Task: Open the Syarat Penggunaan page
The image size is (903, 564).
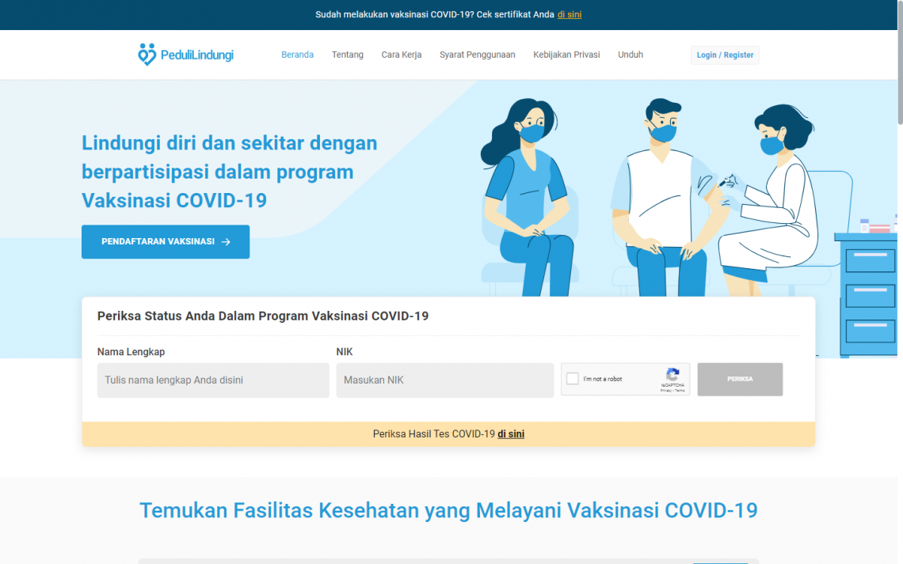Action: click(x=478, y=55)
